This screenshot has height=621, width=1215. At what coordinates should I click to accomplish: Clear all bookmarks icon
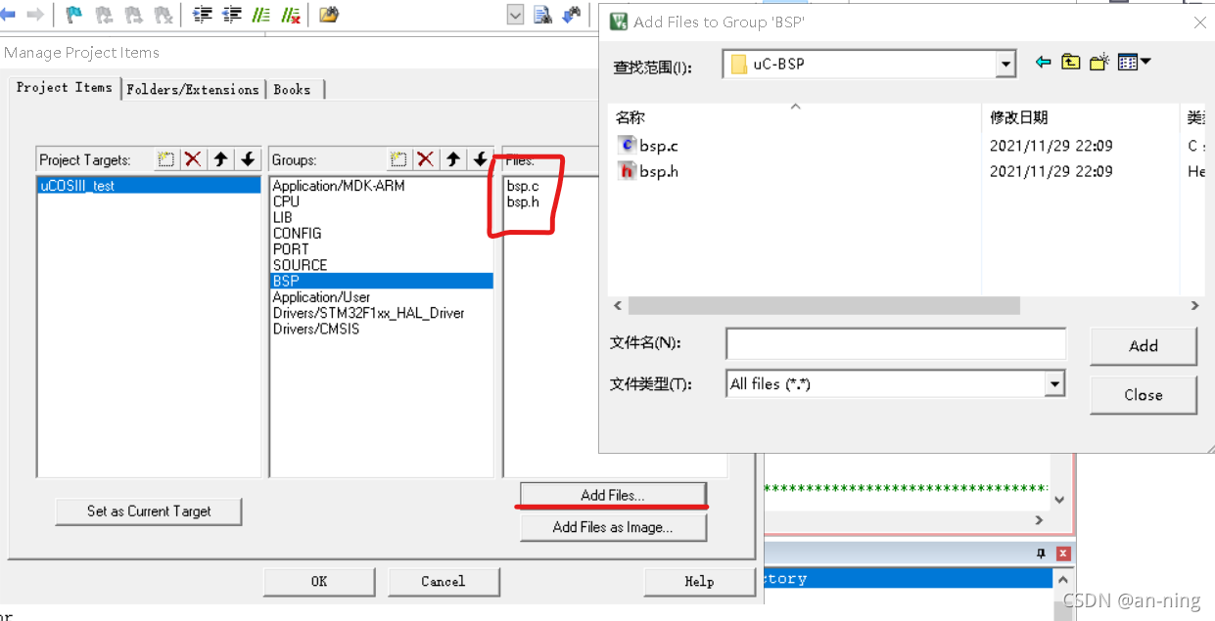pyautogui.click(x=164, y=15)
